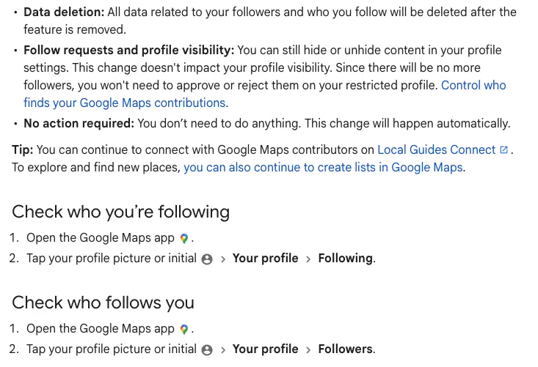538x367 pixels.
Task: Click the 'No action required:' bullet label
Action: [79, 123]
